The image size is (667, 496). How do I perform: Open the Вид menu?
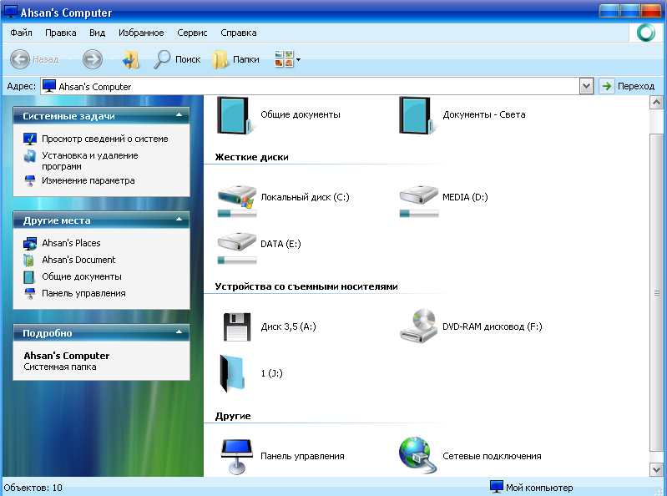(x=97, y=33)
